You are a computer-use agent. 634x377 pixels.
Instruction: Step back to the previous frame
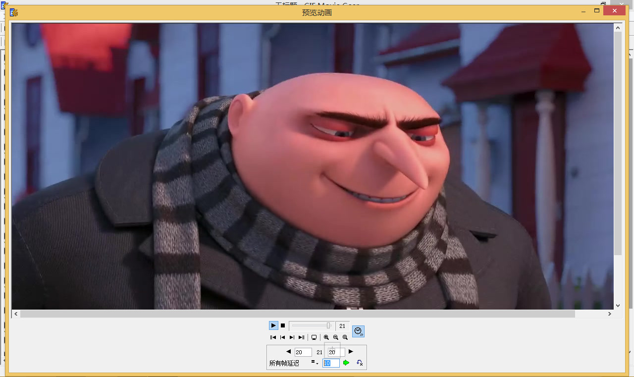pyautogui.click(x=282, y=337)
